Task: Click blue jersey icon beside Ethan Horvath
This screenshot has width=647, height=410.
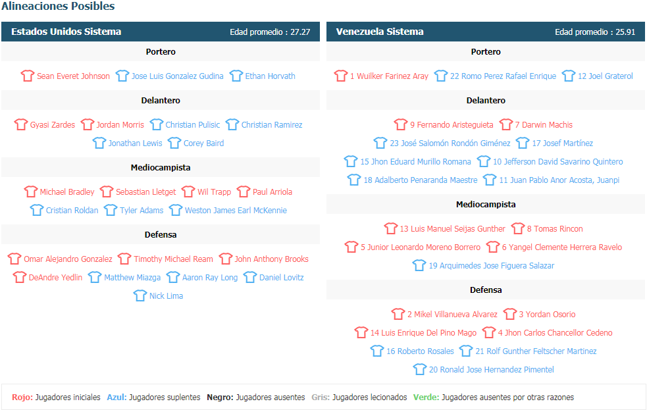Action: coord(236,76)
